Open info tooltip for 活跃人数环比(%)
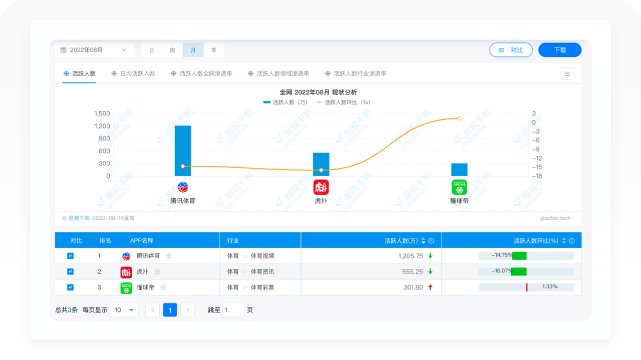 (x=572, y=241)
